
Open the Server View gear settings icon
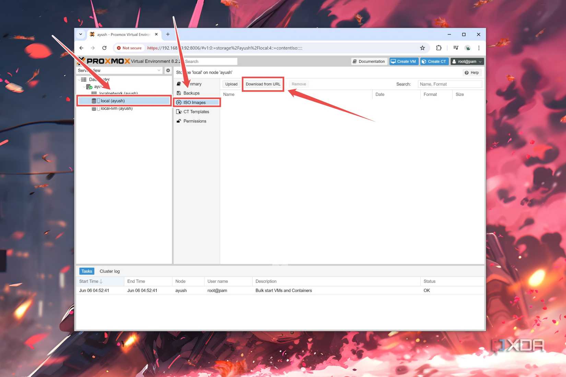(168, 70)
